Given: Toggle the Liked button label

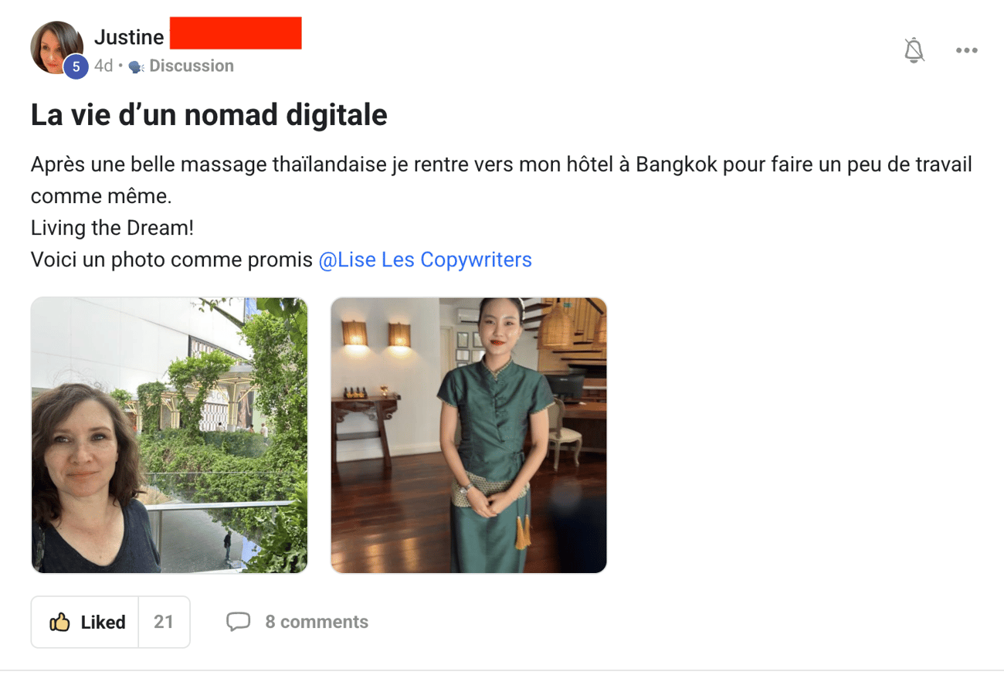Looking at the screenshot, I should tap(103, 622).
